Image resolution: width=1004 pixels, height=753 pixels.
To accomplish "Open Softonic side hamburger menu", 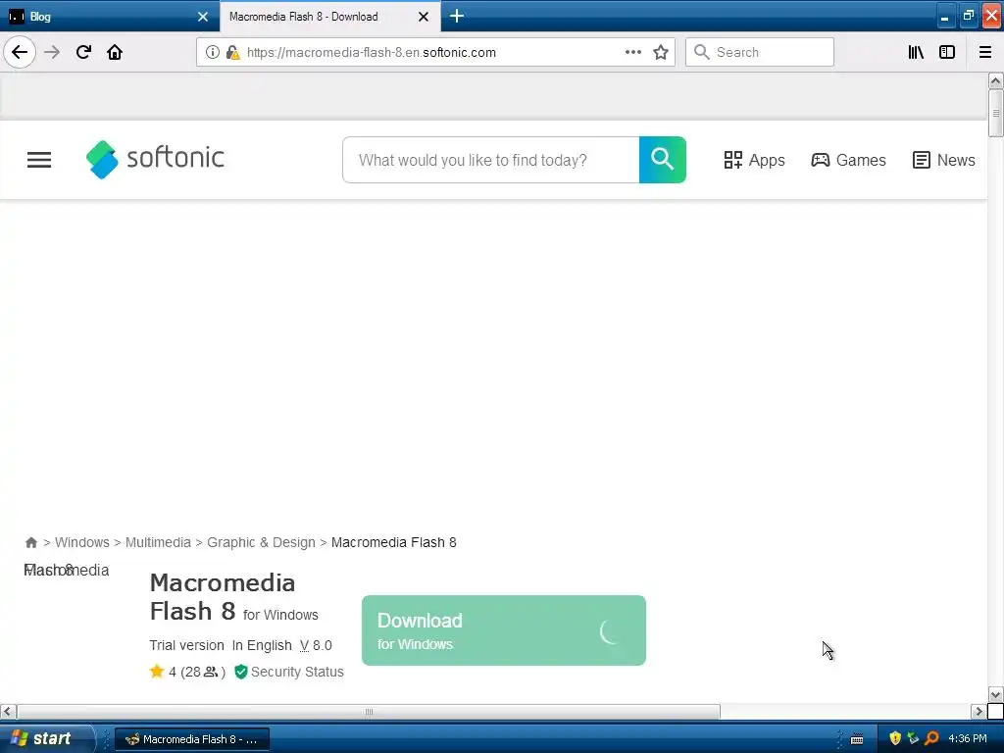I will coord(39,160).
